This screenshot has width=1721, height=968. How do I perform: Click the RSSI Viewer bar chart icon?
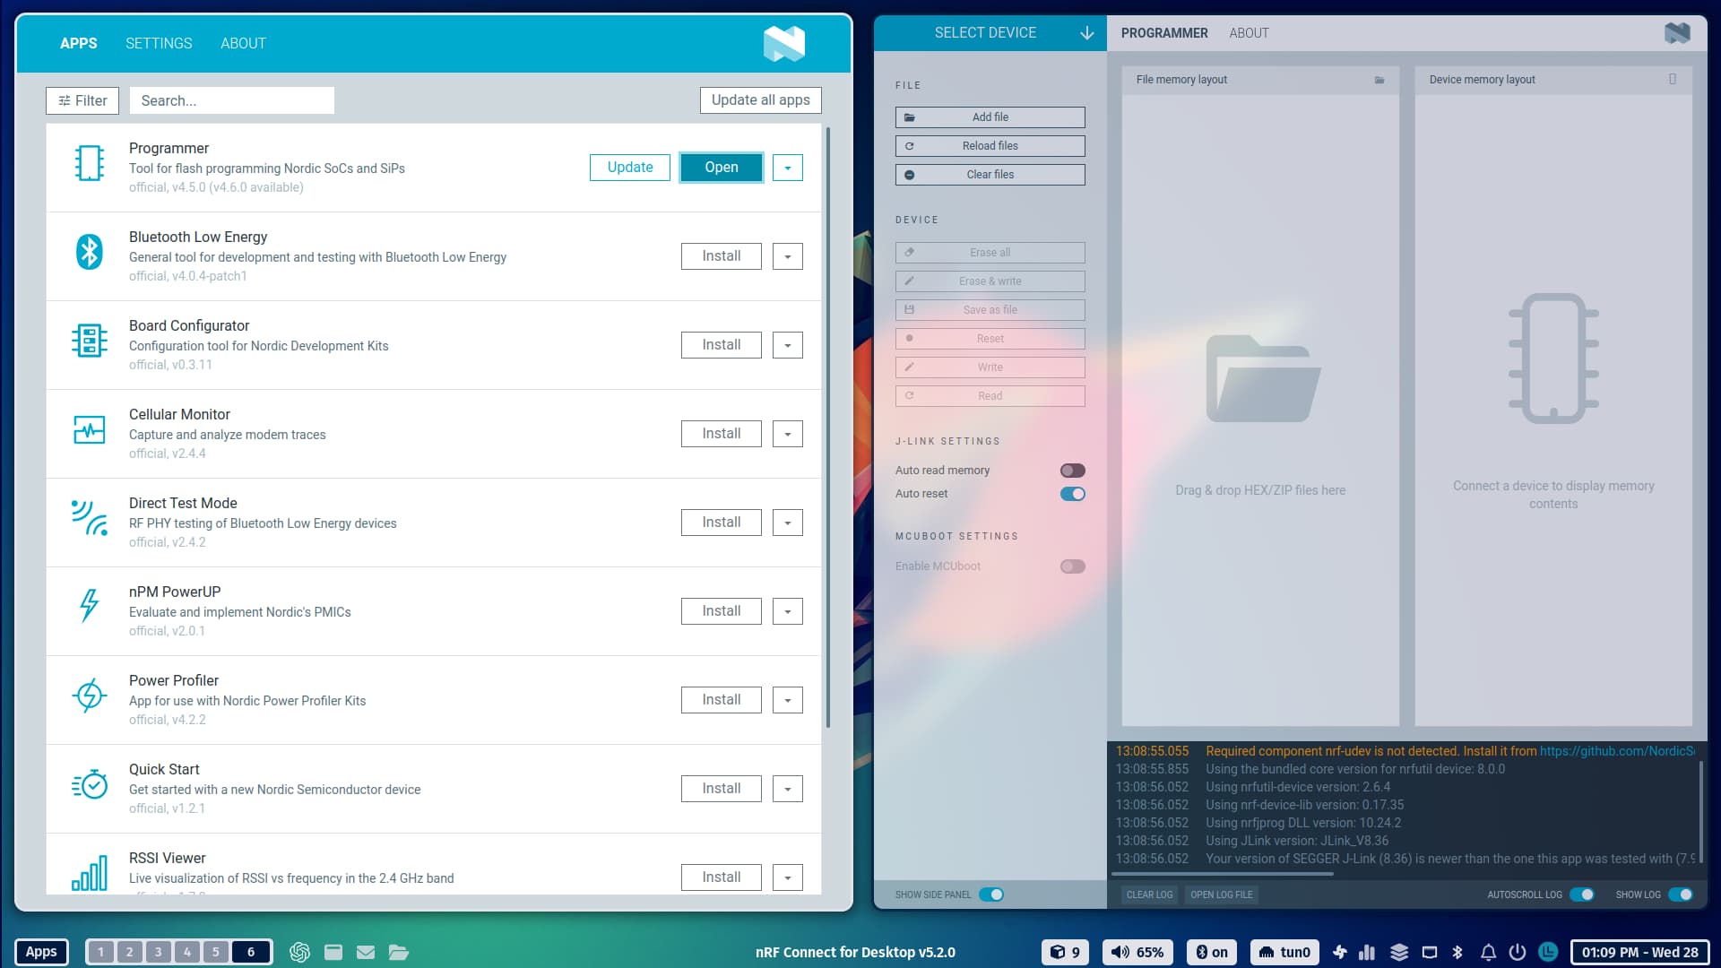tap(90, 873)
